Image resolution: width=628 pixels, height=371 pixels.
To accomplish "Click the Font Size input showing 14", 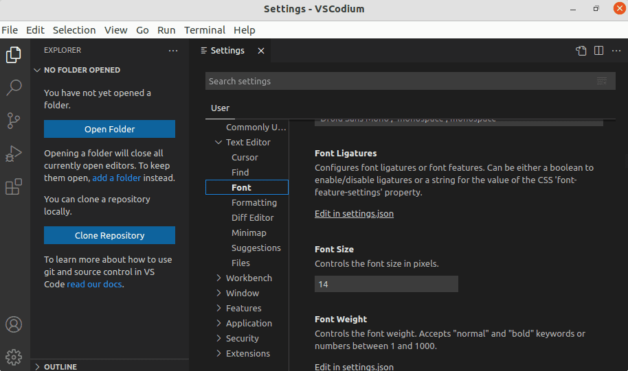I will pos(386,284).
